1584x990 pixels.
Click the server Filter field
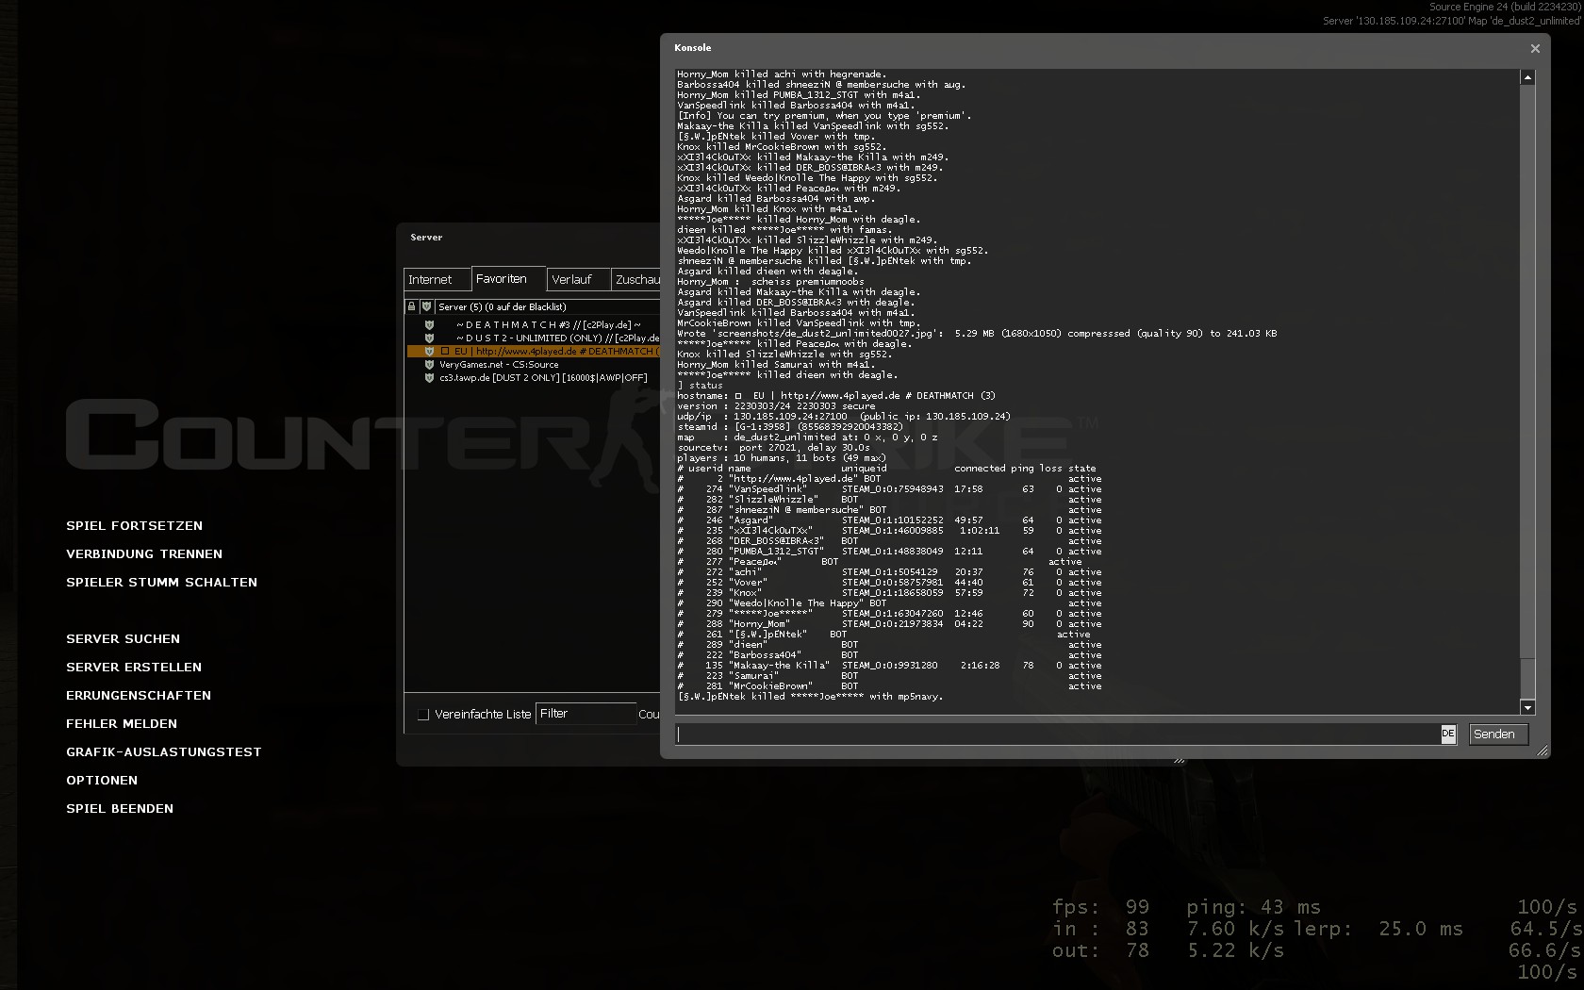coord(586,714)
